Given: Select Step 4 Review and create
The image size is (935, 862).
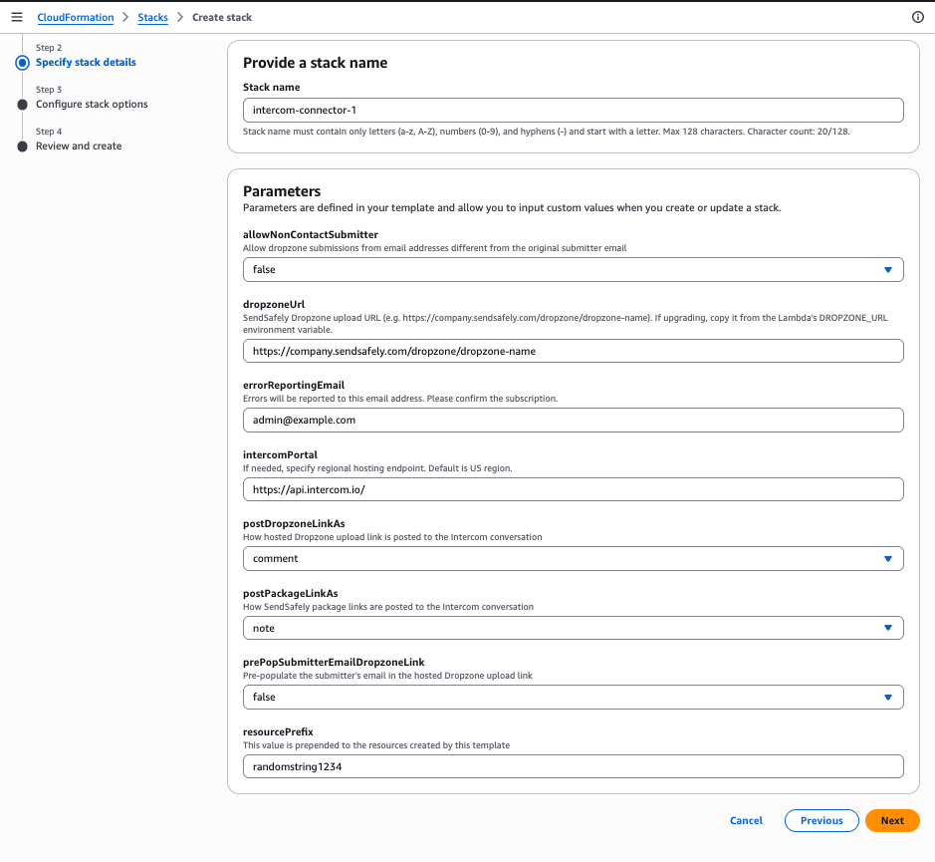Looking at the screenshot, I should tap(79, 145).
